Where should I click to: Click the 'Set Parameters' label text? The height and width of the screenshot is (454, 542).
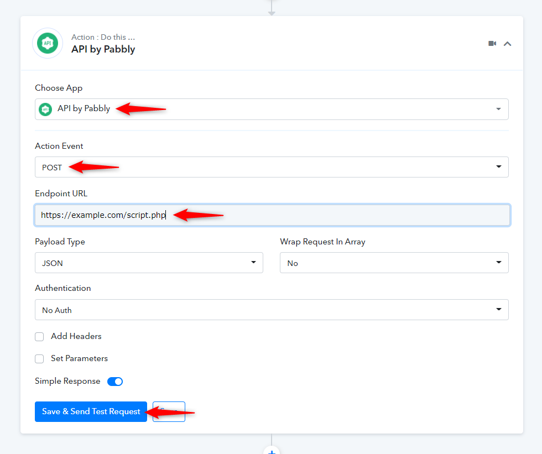coord(79,358)
